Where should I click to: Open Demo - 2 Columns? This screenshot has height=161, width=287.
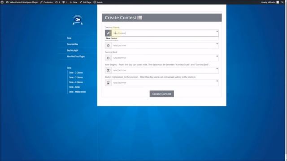pos(76,72)
